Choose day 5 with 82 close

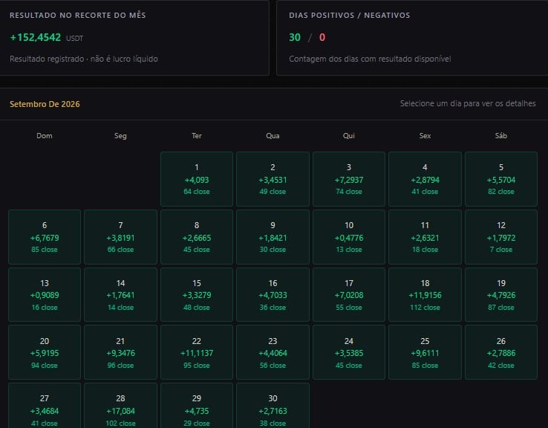pyautogui.click(x=501, y=179)
